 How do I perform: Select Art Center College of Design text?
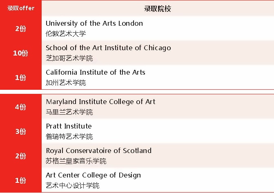coord(93,175)
